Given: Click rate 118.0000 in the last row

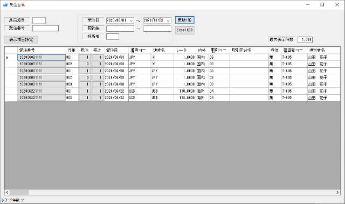Looking at the screenshot, I should point(185,98).
